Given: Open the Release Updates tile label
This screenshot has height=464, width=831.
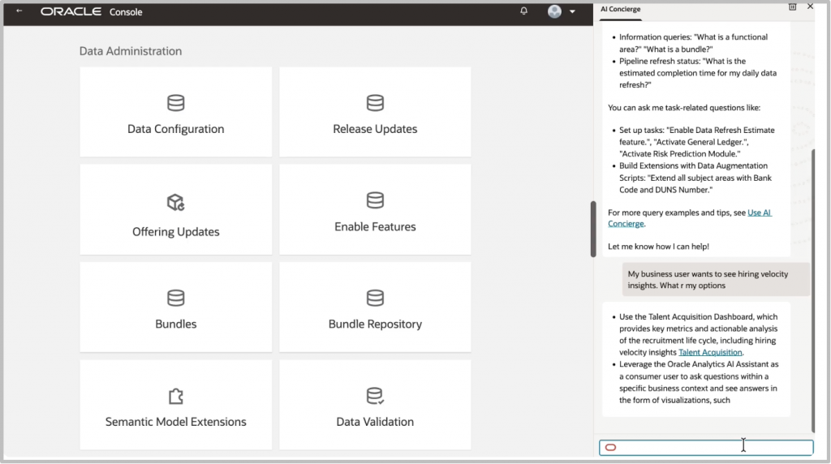Looking at the screenshot, I should pyautogui.click(x=375, y=129).
